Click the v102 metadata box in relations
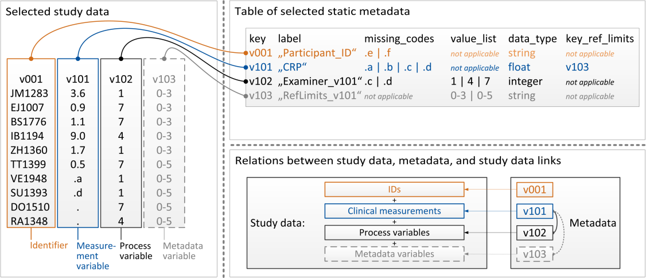Image resolution: width=646 pixels, height=278 pixels. (x=534, y=232)
